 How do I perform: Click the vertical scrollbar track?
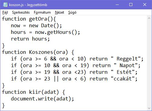(149, 63)
